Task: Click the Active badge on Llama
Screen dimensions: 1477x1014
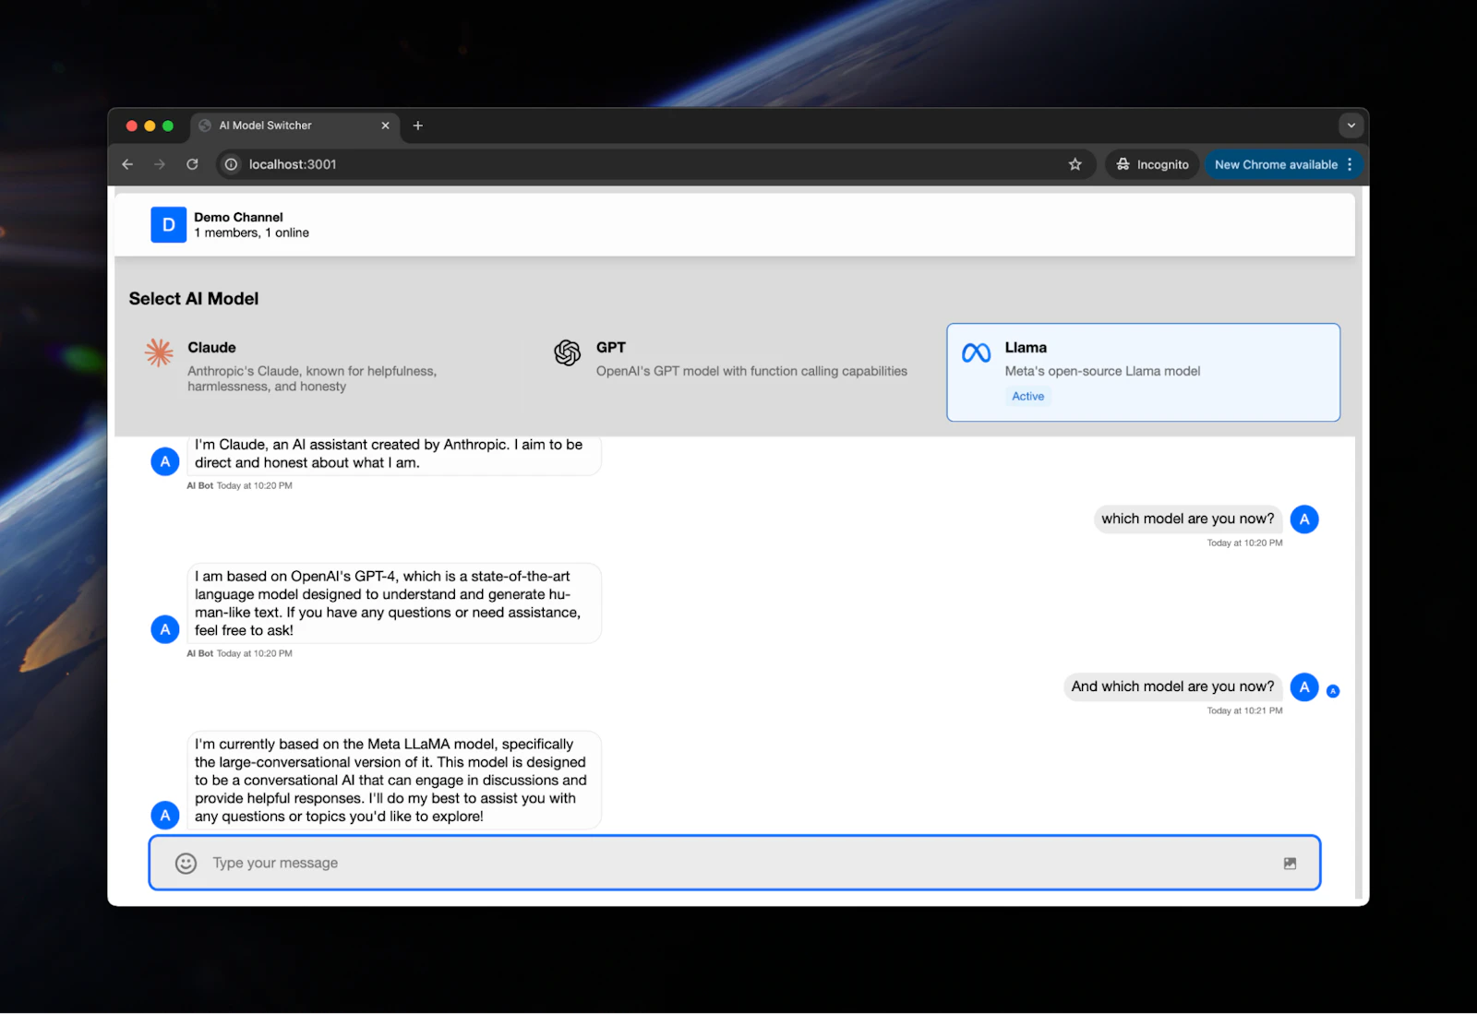Action: [x=1027, y=396]
